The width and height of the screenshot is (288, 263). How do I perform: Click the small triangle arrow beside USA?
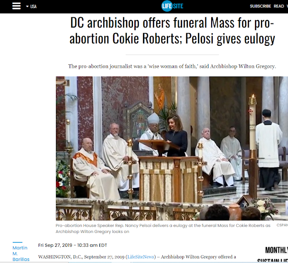[27, 7]
